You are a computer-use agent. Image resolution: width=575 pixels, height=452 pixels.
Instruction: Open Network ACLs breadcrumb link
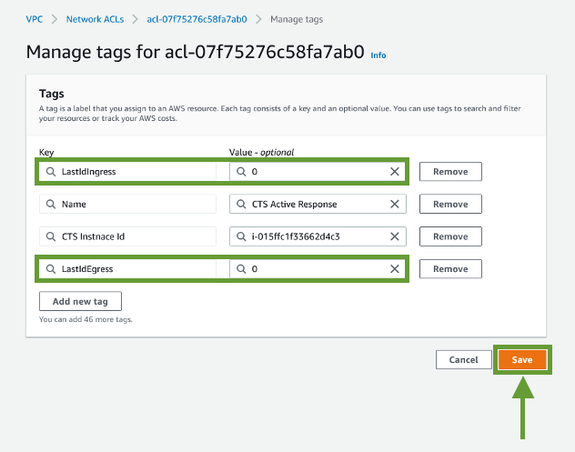[x=95, y=19]
